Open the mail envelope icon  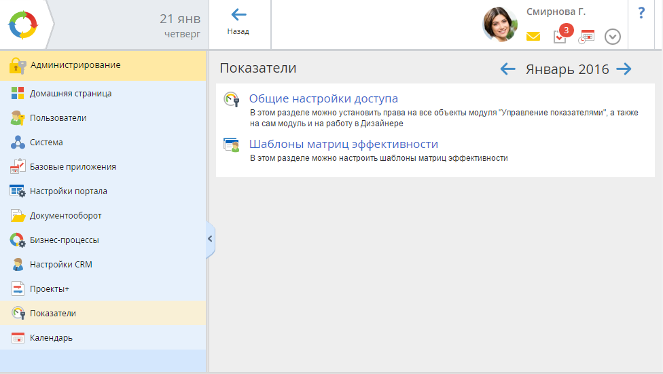coord(533,37)
